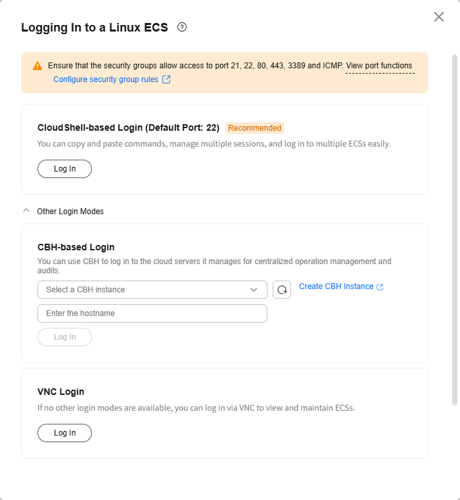
Task: Click the VNC Login Log In button
Action: point(65,433)
